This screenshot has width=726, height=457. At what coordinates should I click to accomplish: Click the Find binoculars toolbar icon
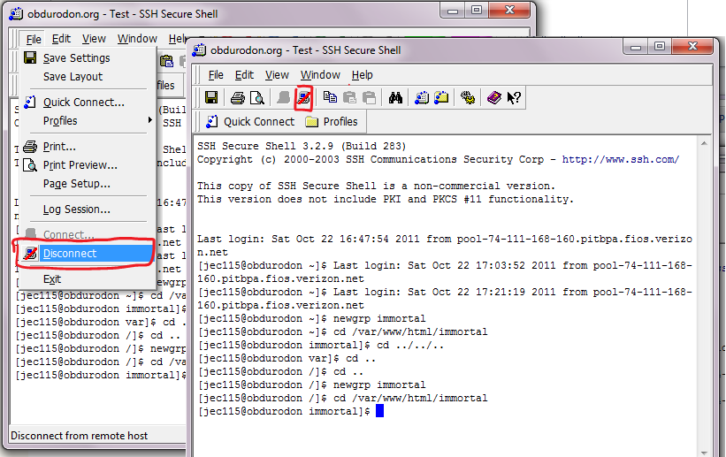click(x=395, y=98)
